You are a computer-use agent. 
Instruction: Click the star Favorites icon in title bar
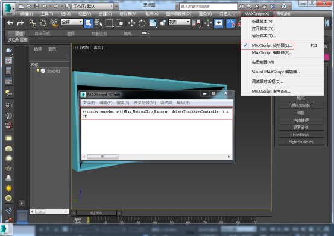click(264, 7)
